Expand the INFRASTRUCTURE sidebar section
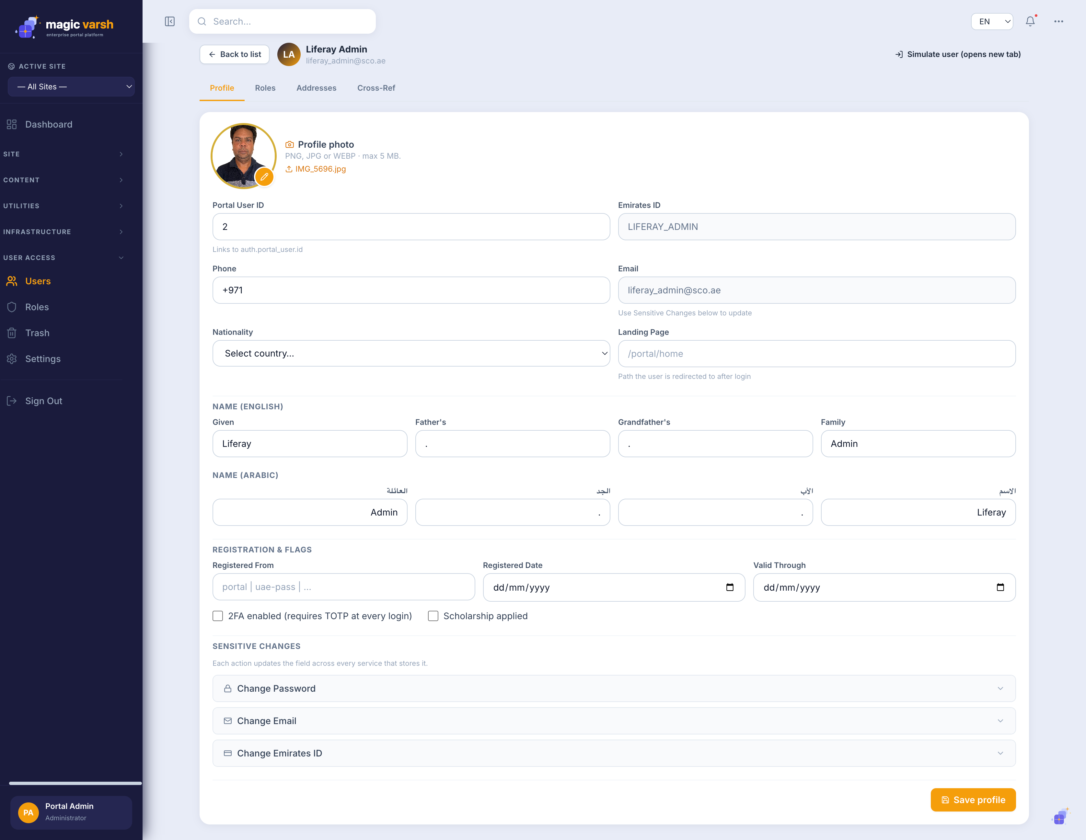This screenshot has width=1086, height=840. tap(63, 232)
